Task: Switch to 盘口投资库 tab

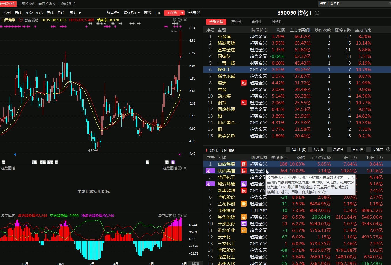Action: [47, 4]
